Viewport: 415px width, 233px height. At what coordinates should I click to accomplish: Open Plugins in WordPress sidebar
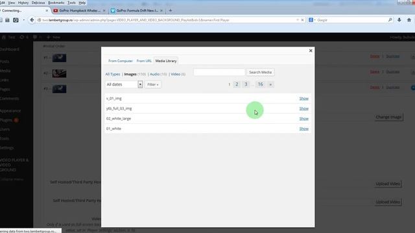coord(6,120)
